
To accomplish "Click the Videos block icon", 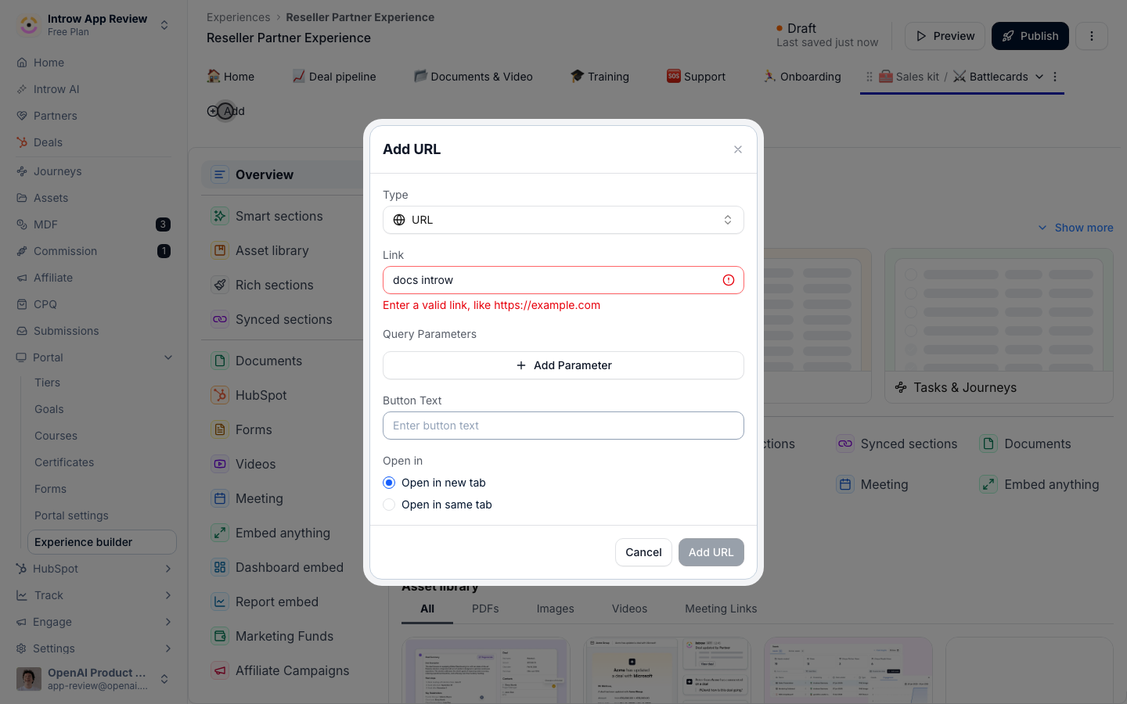I will click(220, 464).
